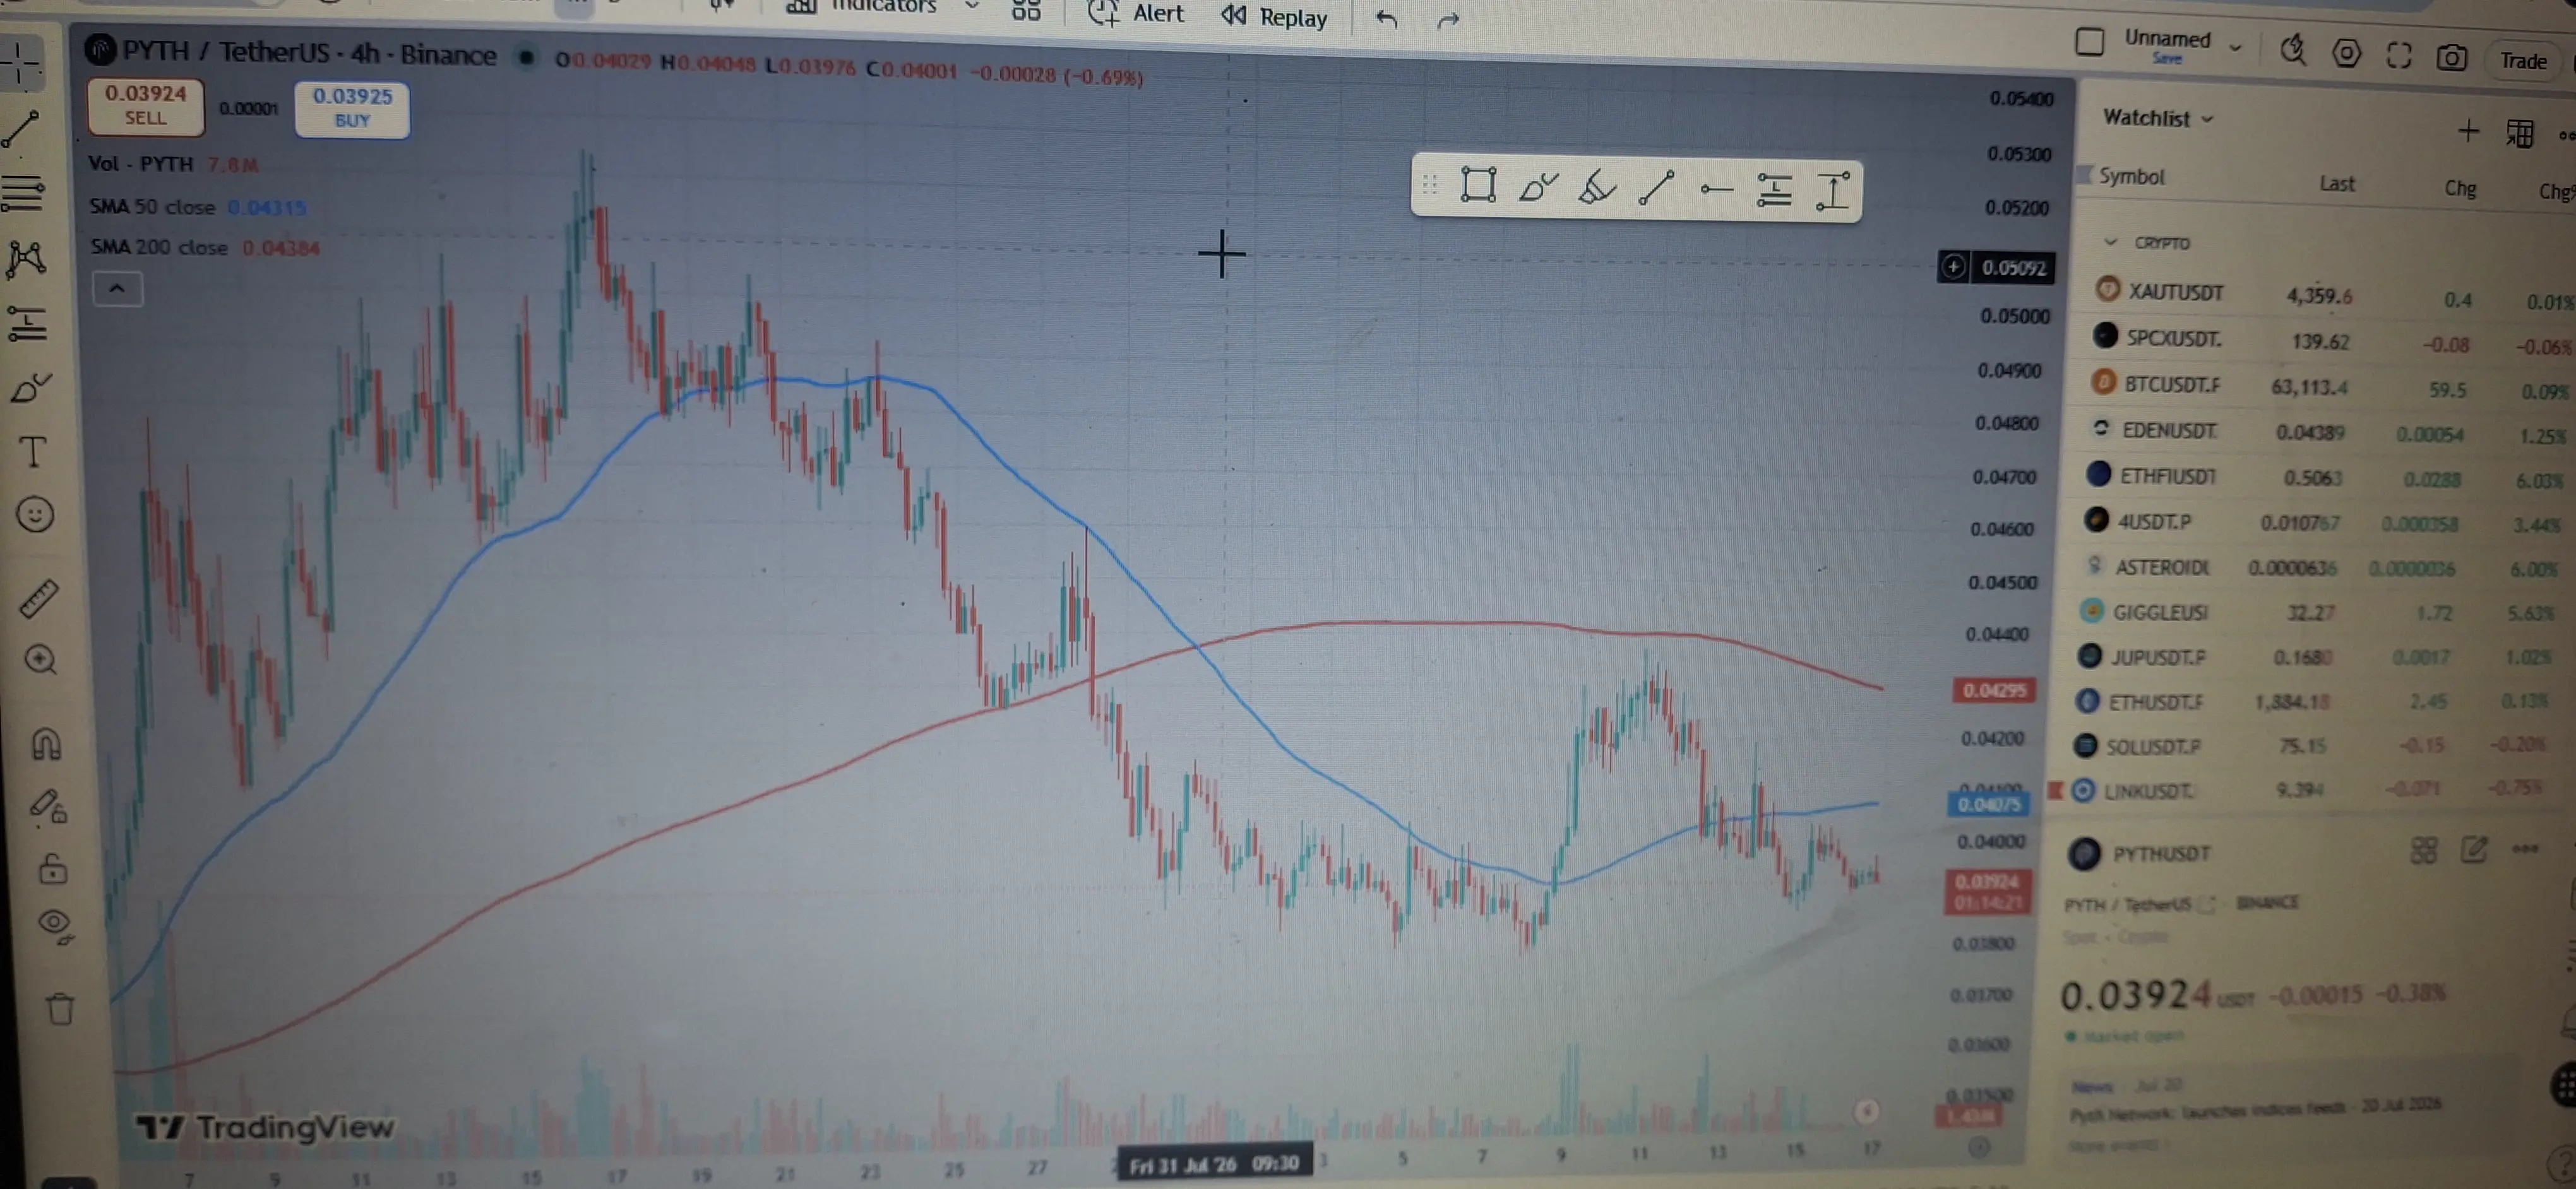Image resolution: width=2576 pixels, height=1189 pixels.
Task: Start bar Replay mode
Action: coord(1275,17)
